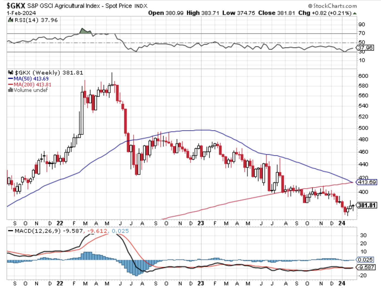Viewport: 381px width, 290px height.
Task: Click the '$GKX (Weekly) 381.81' legend
Action: click(49, 73)
